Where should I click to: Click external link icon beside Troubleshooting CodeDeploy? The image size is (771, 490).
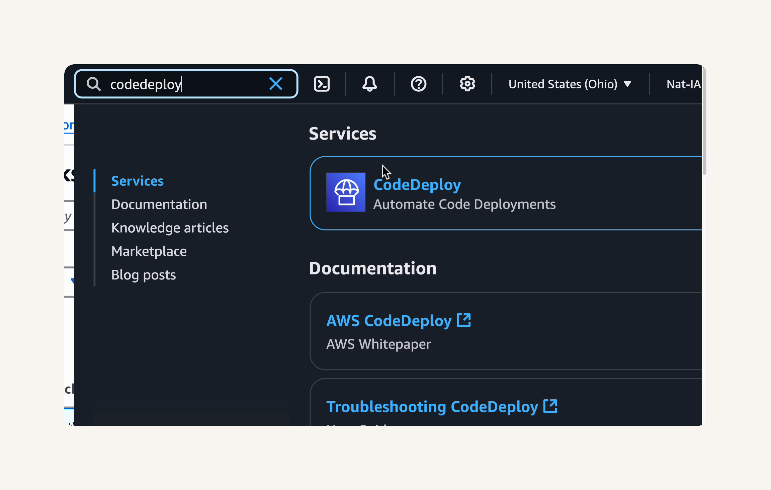pos(550,406)
